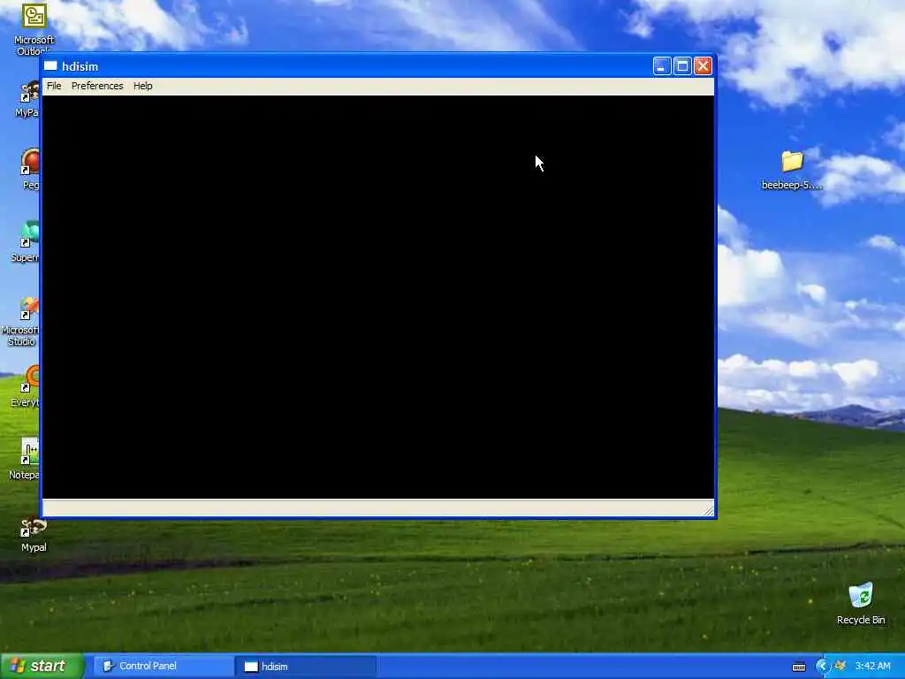This screenshot has width=905, height=679.
Task: Open the Help menu in hdisim
Action: click(x=142, y=86)
